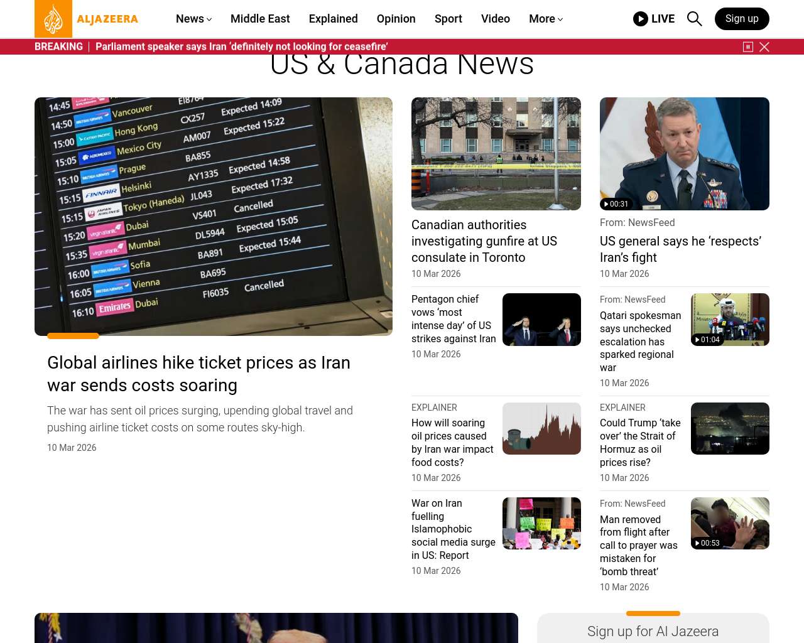
Task: Pause the breaking news ticker
Action: 748,47
